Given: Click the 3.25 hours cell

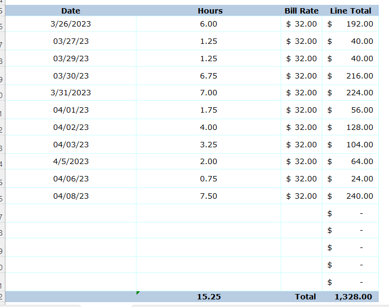Looking at the screenshot, I should (209, 145).
